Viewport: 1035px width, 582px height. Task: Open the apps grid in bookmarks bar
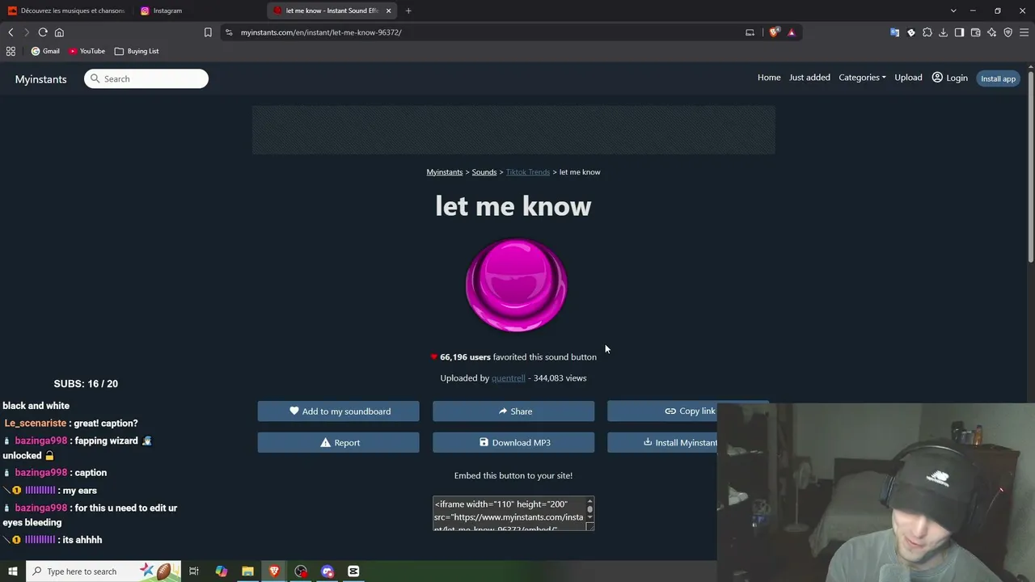coord(11,51)
